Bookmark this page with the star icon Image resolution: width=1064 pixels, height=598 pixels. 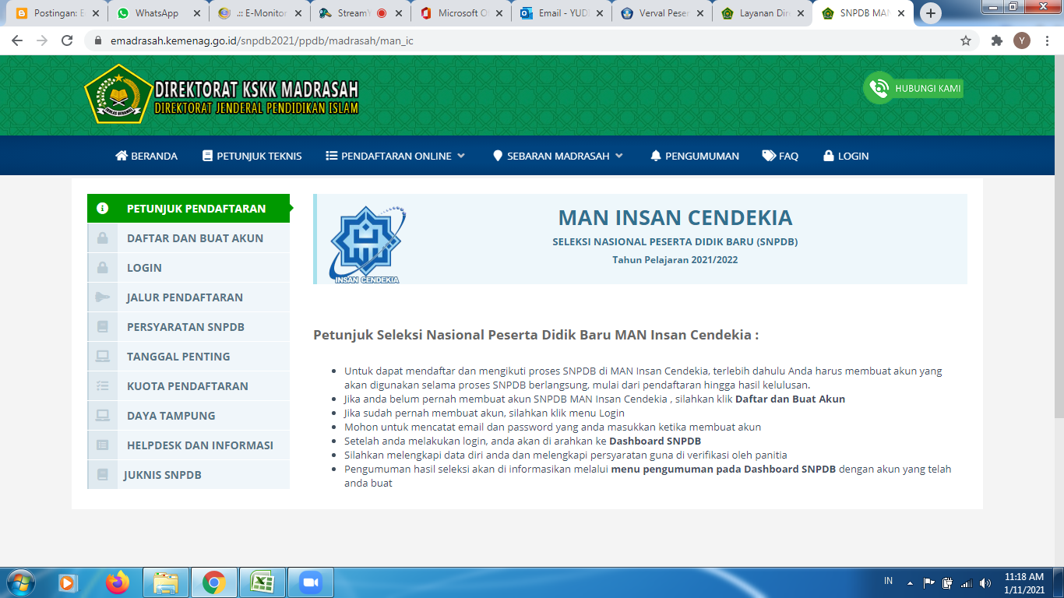966,40
